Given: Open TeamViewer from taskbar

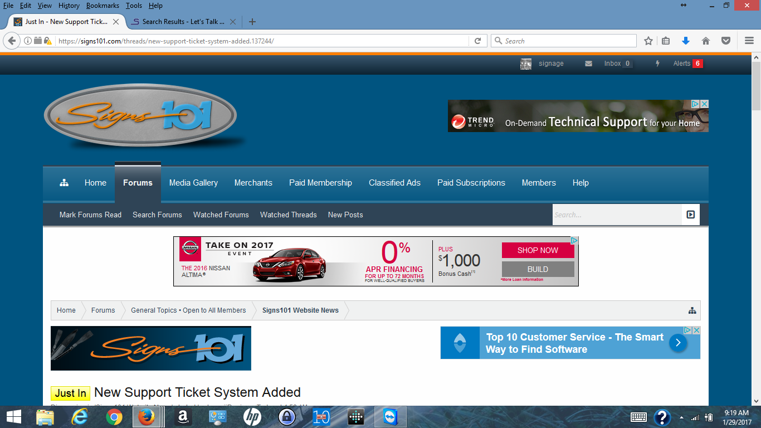Looking at the screenshot, I should (390, 417).
